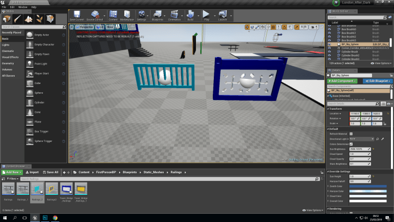The image size is (394, 222).
Task: Open the Blueprints toolbar icon
Action: click(x=157, y=15)
